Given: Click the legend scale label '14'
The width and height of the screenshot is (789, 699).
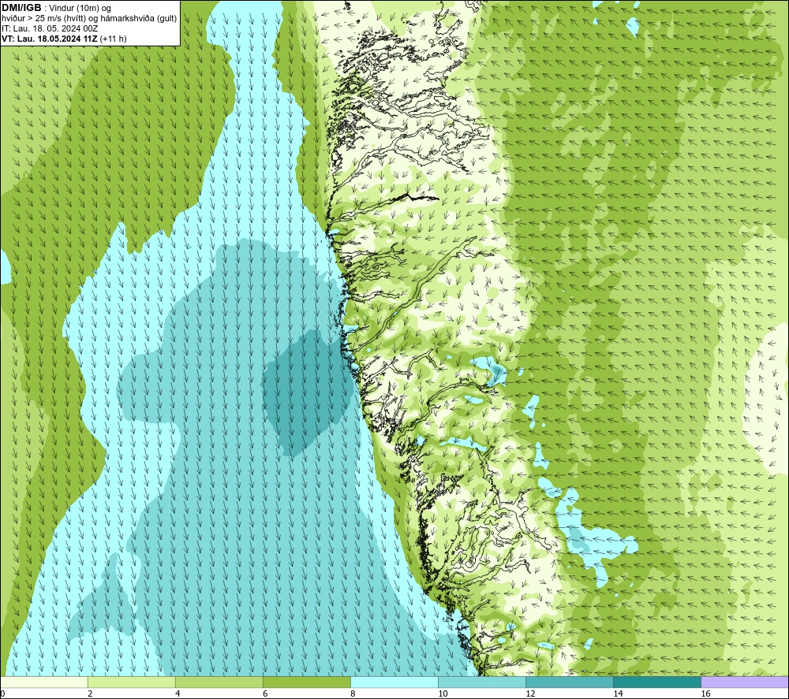Looking at the screenshot, I should pos(618,693).
